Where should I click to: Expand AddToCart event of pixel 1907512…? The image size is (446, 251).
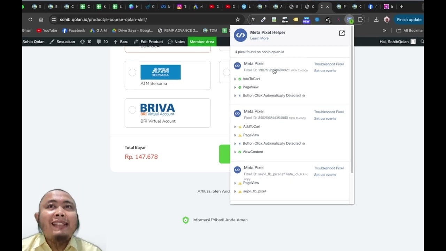[235, 79]
